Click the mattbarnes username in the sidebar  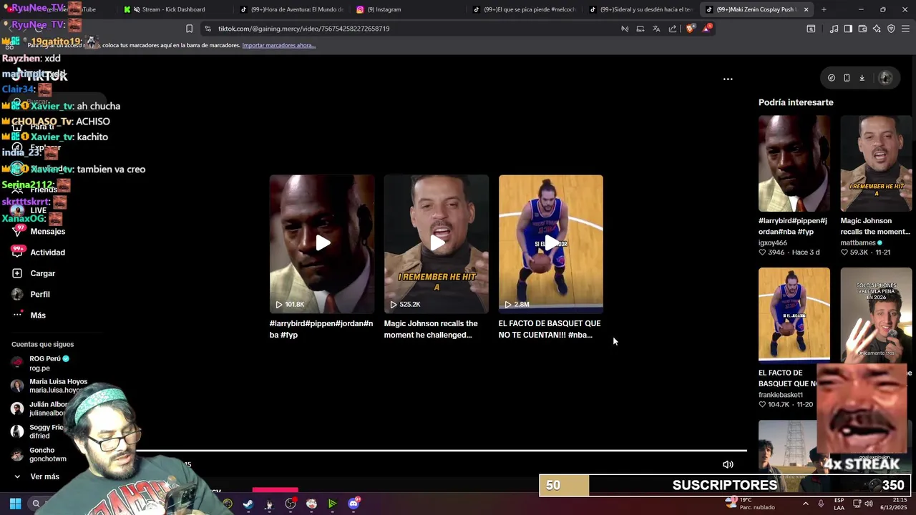(858, 243)
